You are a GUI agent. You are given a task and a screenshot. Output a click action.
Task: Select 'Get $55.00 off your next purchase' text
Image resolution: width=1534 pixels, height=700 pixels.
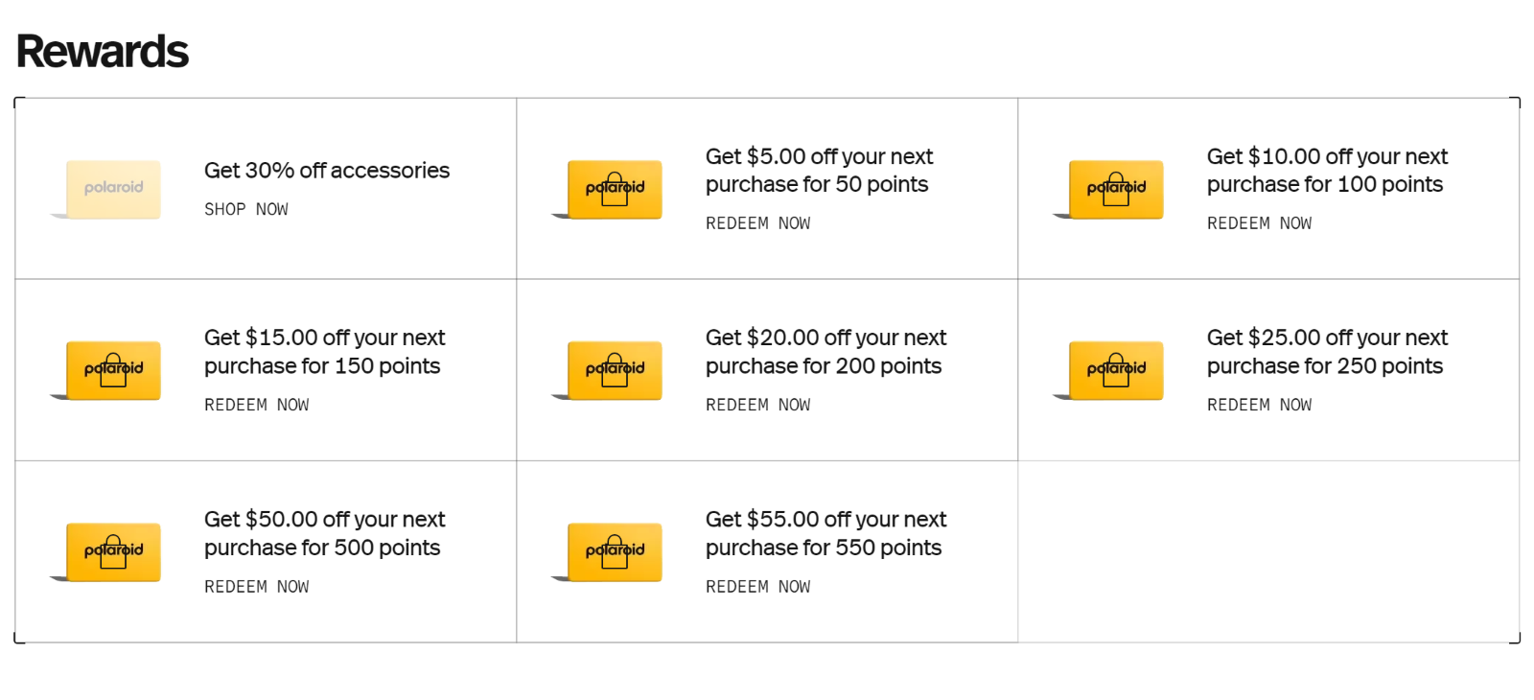point(825,533)
